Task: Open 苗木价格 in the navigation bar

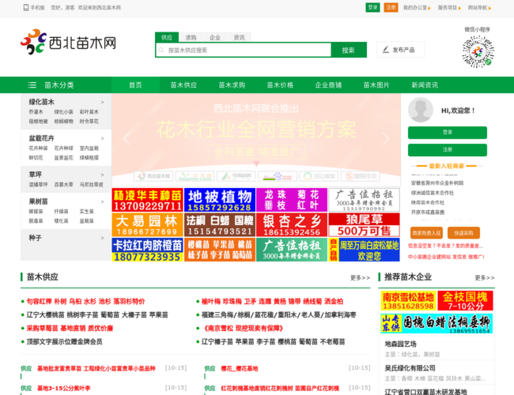Action: click(x=280, y=85)
